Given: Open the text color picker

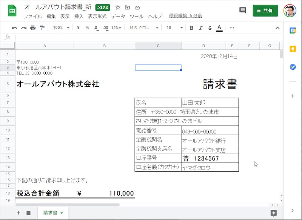Looking at the screenshot, I should tap(219, 28).
